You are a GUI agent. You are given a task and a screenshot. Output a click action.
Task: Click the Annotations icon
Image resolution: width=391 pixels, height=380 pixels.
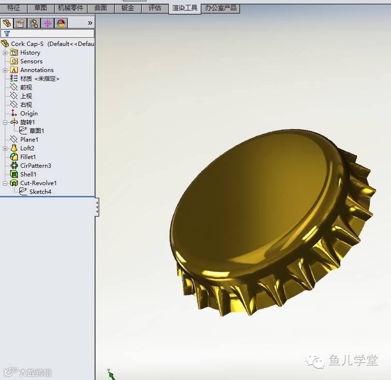point(14,70)
